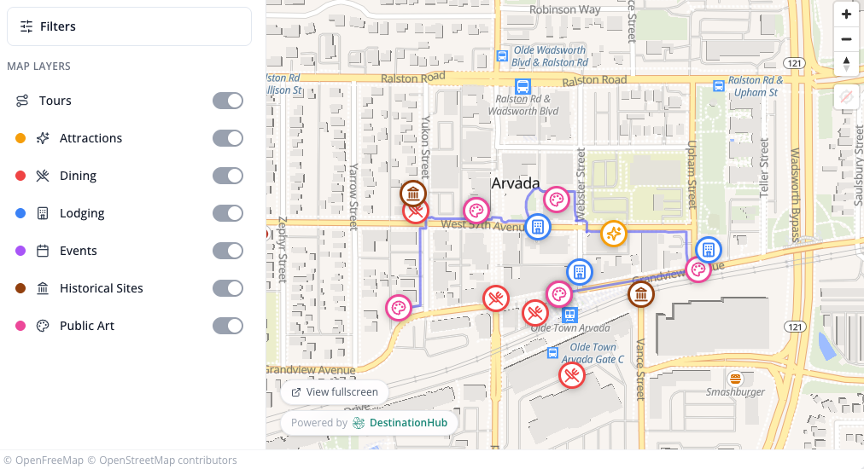The width and height of the screenshot is (864, 469).
Task: Click the Smashburger restaurant icon
Action: 735,379
